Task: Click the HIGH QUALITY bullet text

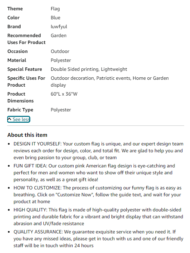Action: (98, 217)
